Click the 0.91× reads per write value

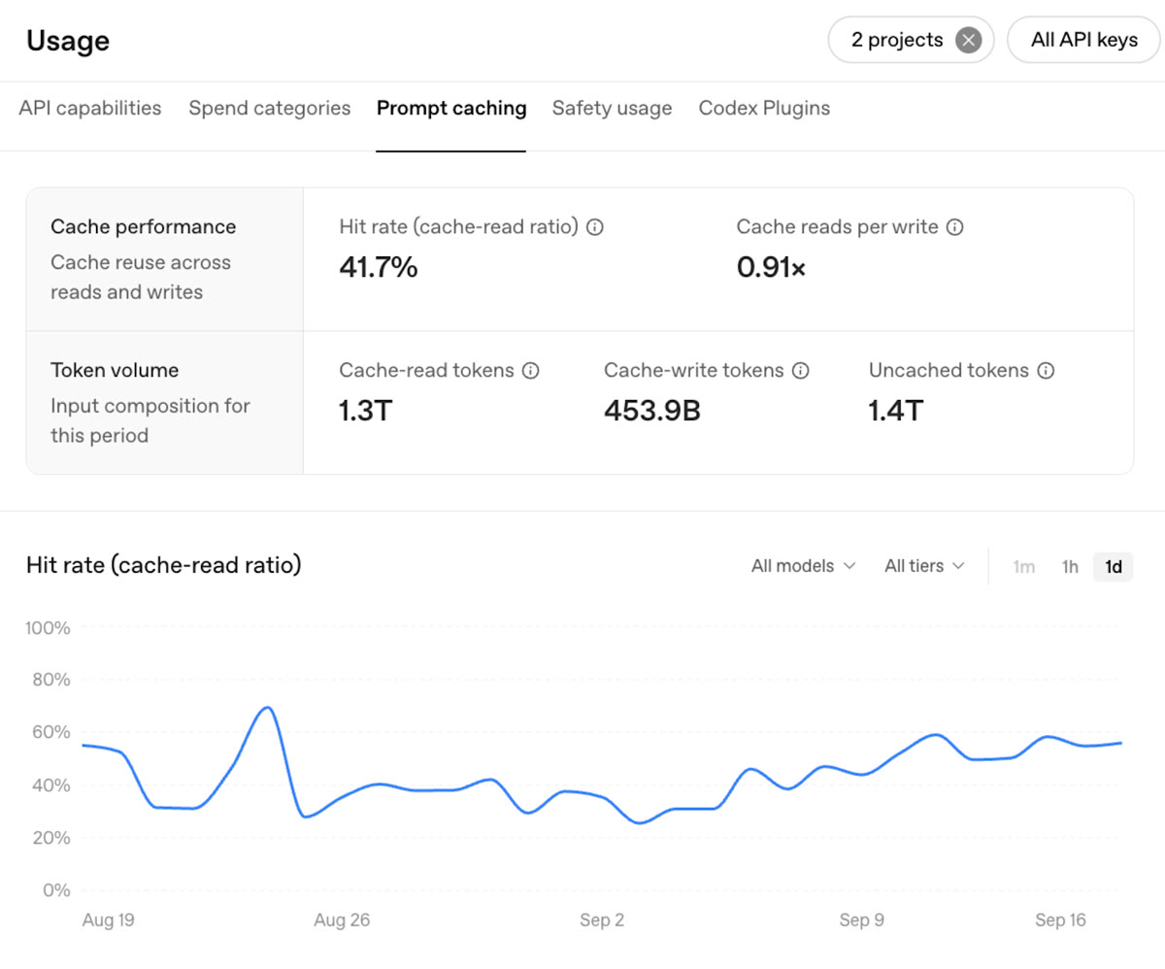[x=772, y=267]
